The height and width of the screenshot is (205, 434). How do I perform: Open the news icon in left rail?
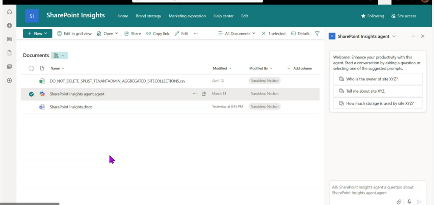point(9,39)
